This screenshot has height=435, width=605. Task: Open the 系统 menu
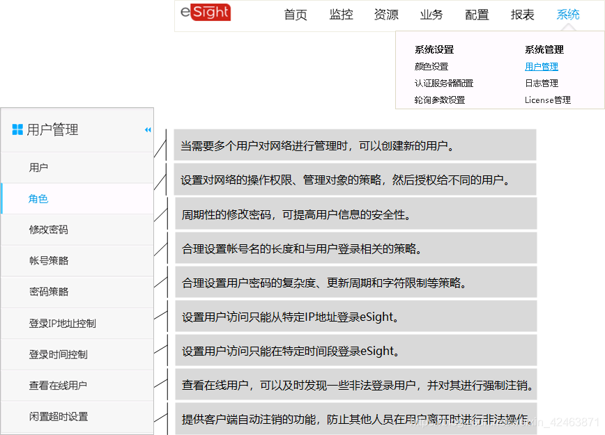(x=568, y=15)
